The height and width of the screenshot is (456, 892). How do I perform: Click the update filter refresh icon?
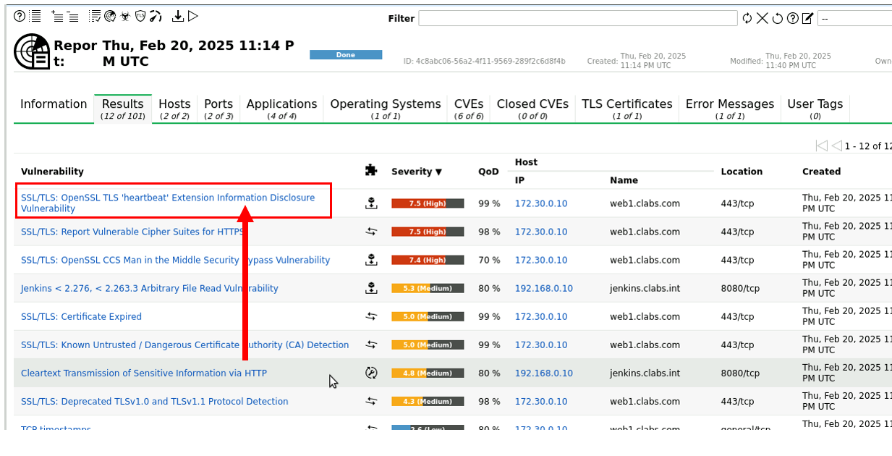[x=747, y=18]
